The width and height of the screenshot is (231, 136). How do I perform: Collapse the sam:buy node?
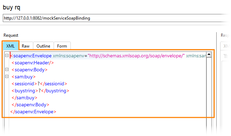pyautogui.click(x=7, y=77)
